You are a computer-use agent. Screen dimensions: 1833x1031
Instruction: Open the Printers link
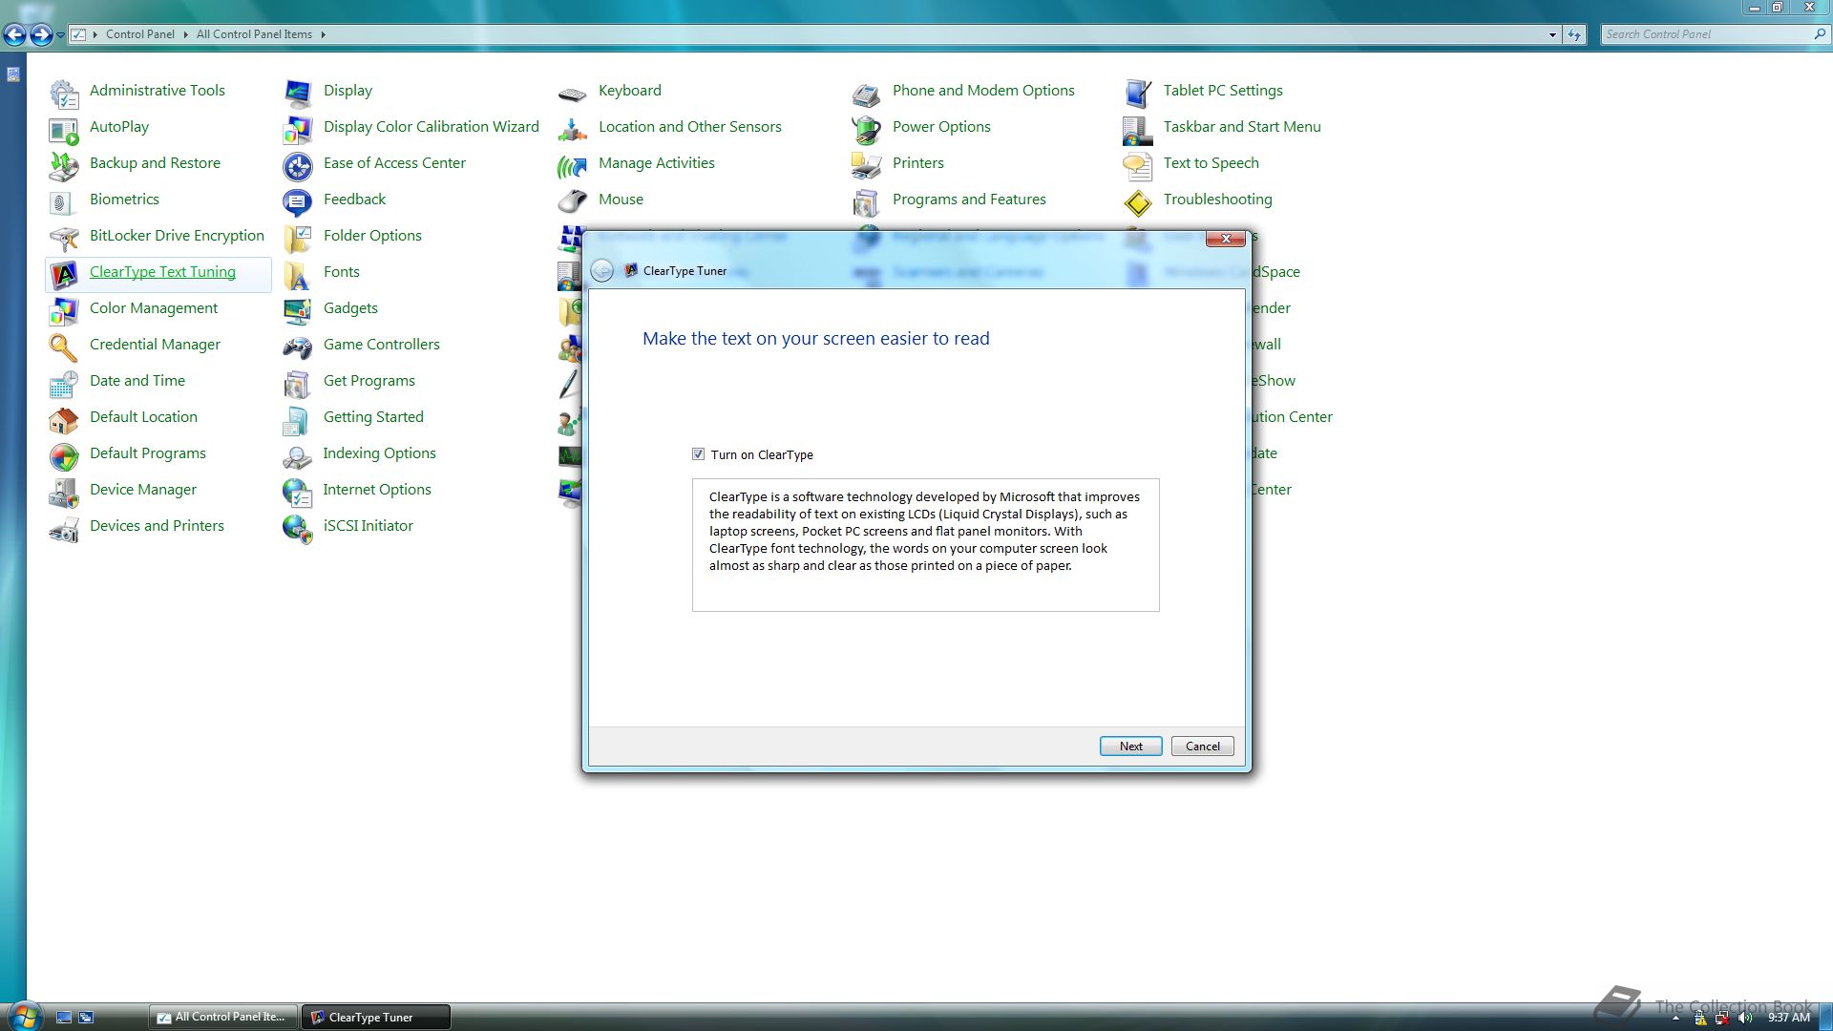pos(917,163)
